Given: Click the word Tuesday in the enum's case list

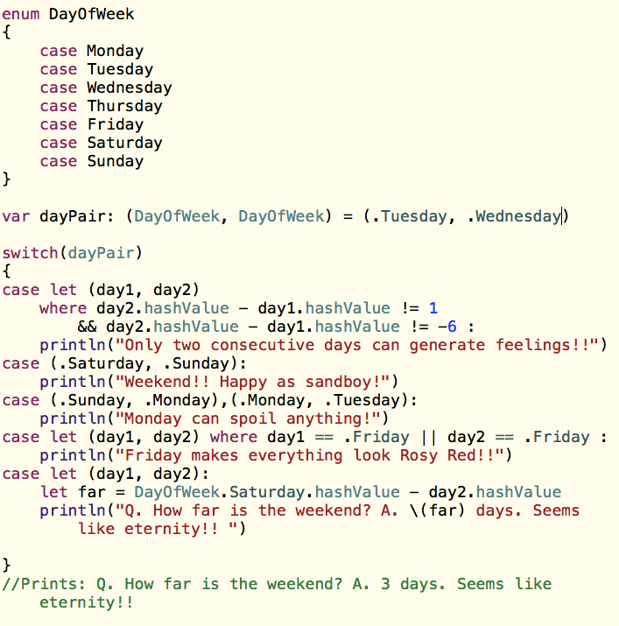Looking at the screenshot, I should point(120,69).
